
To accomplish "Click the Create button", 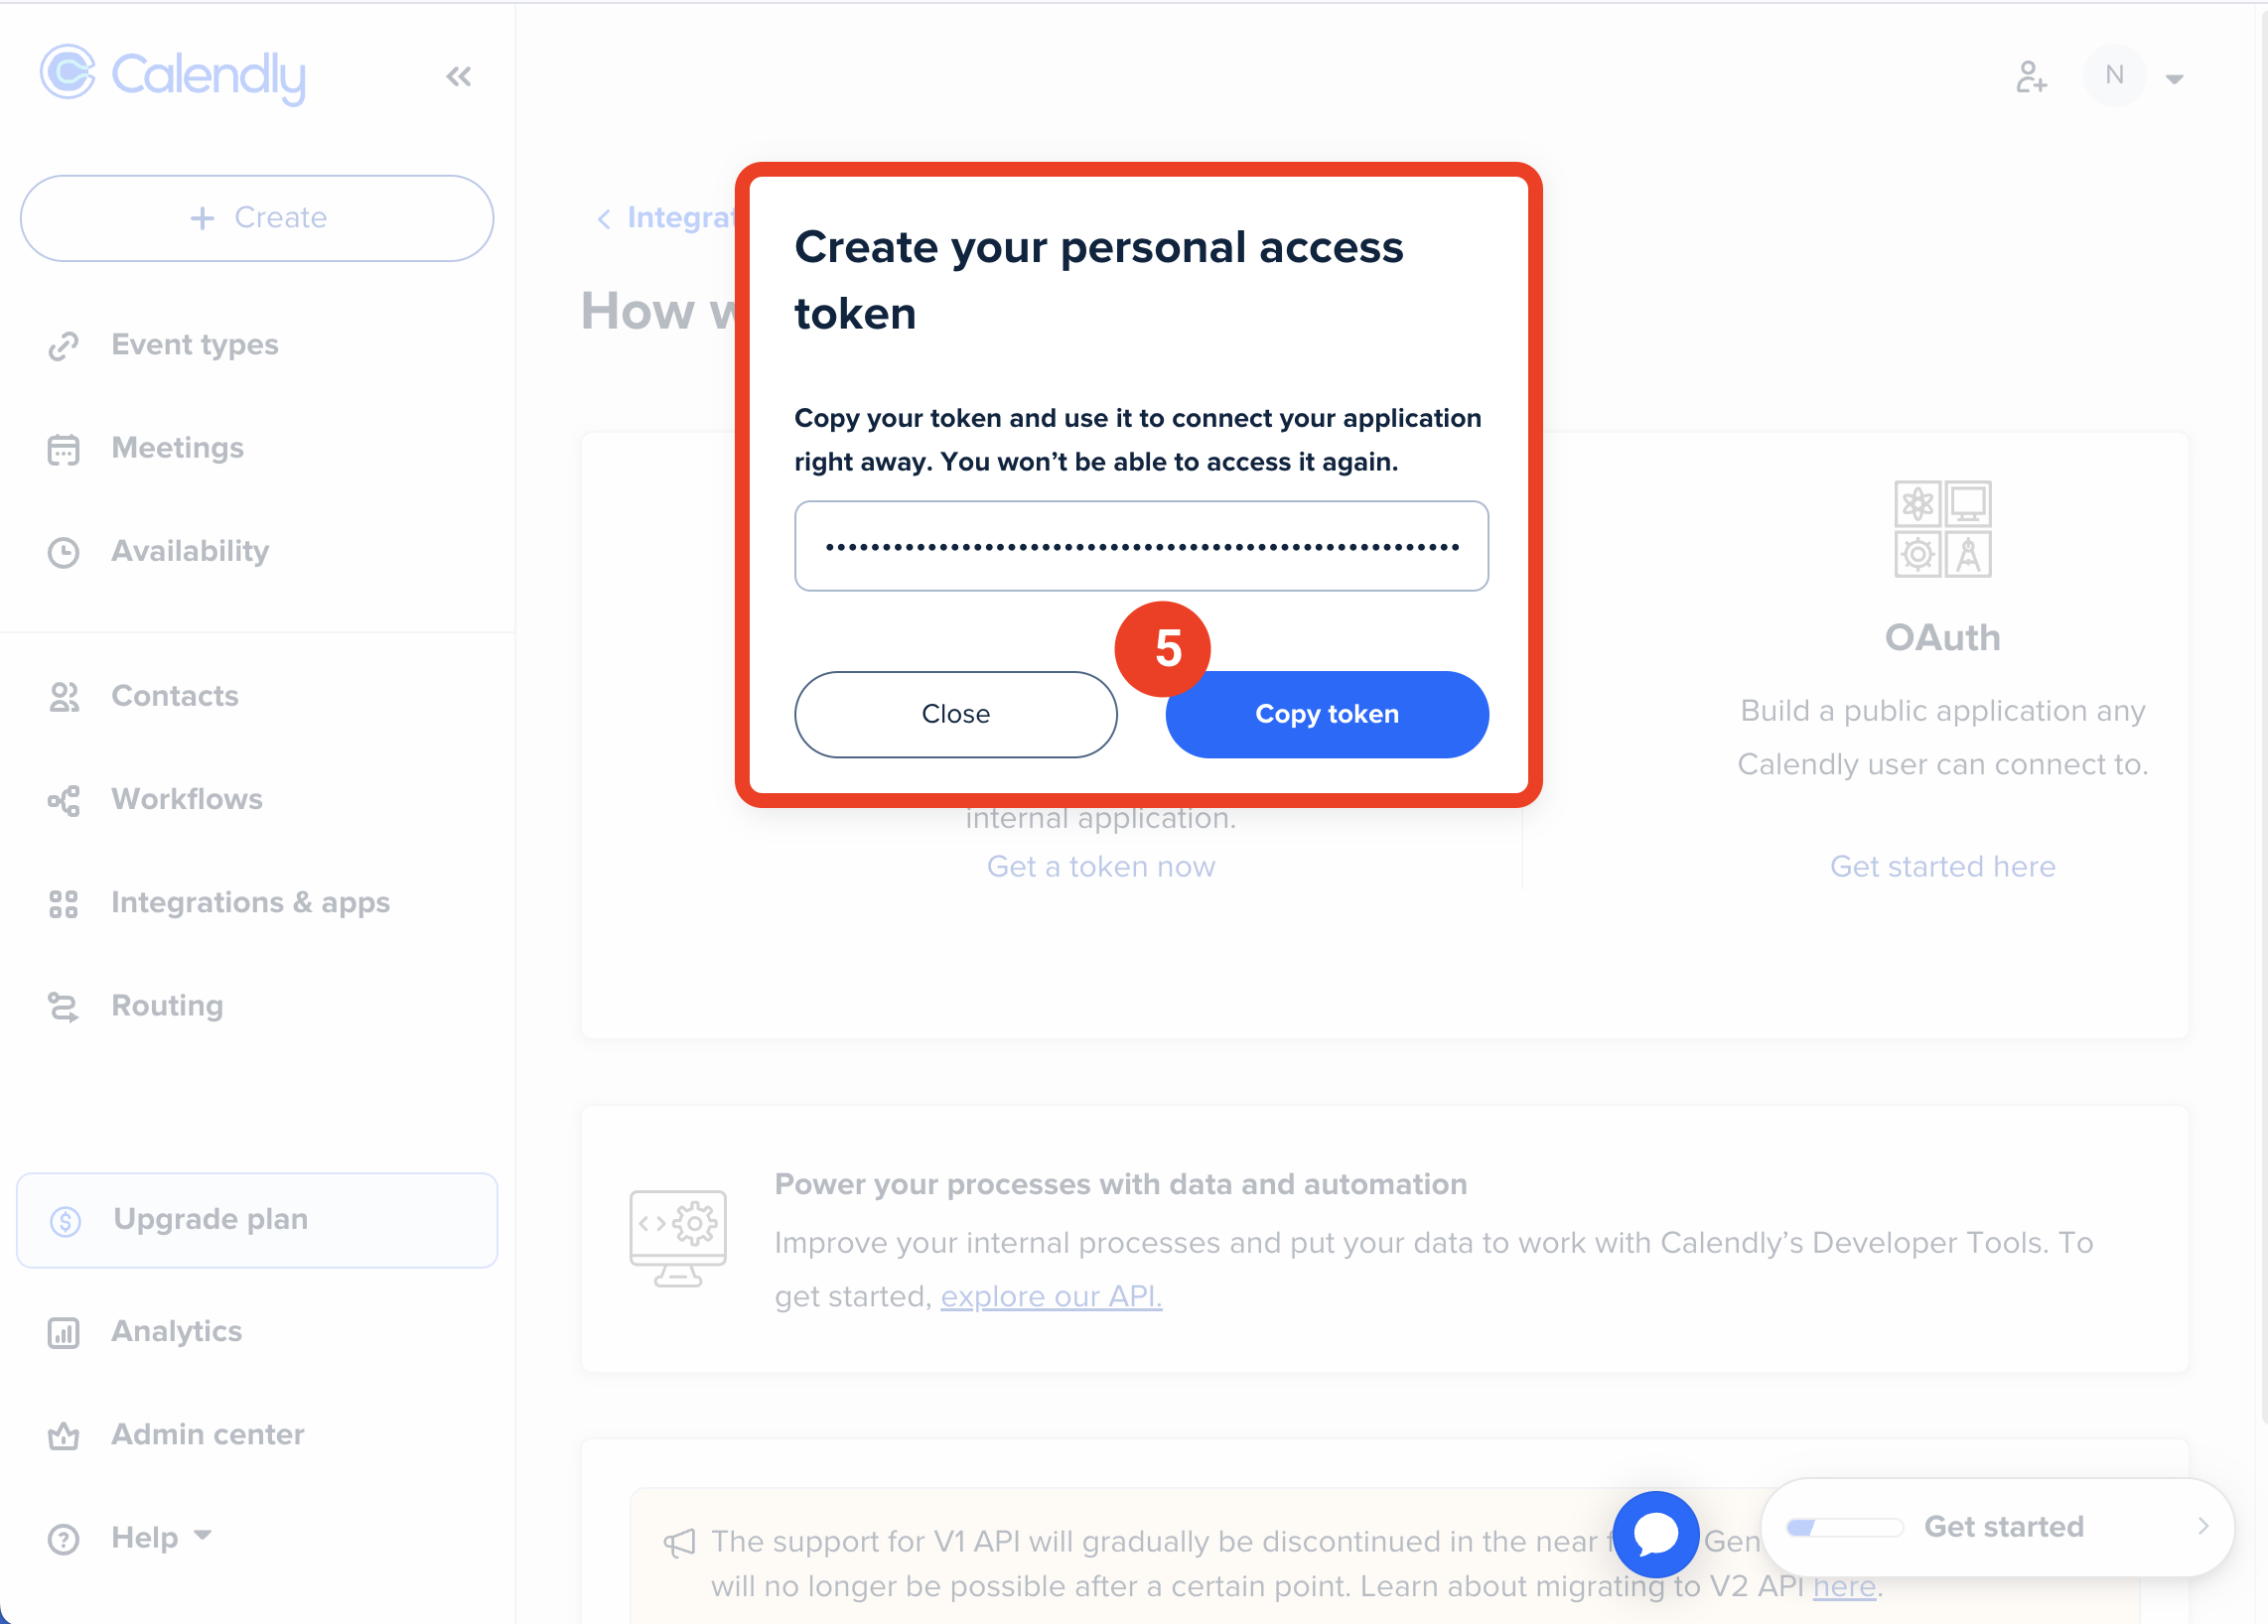I will (x=257, y=218).
